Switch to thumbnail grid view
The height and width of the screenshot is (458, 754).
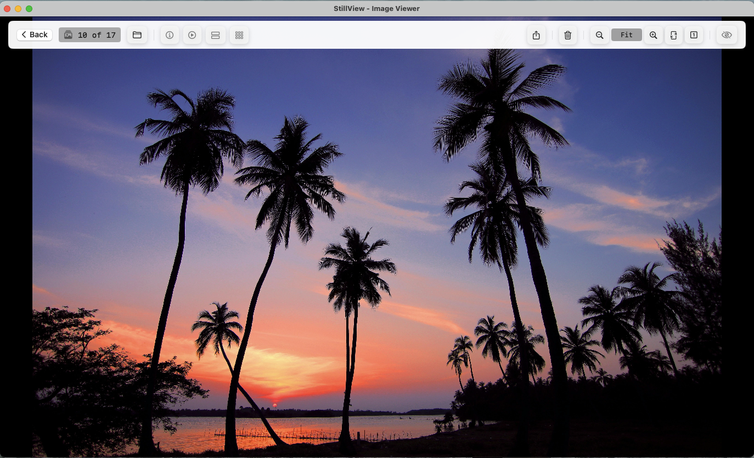[x=239, y=35]
